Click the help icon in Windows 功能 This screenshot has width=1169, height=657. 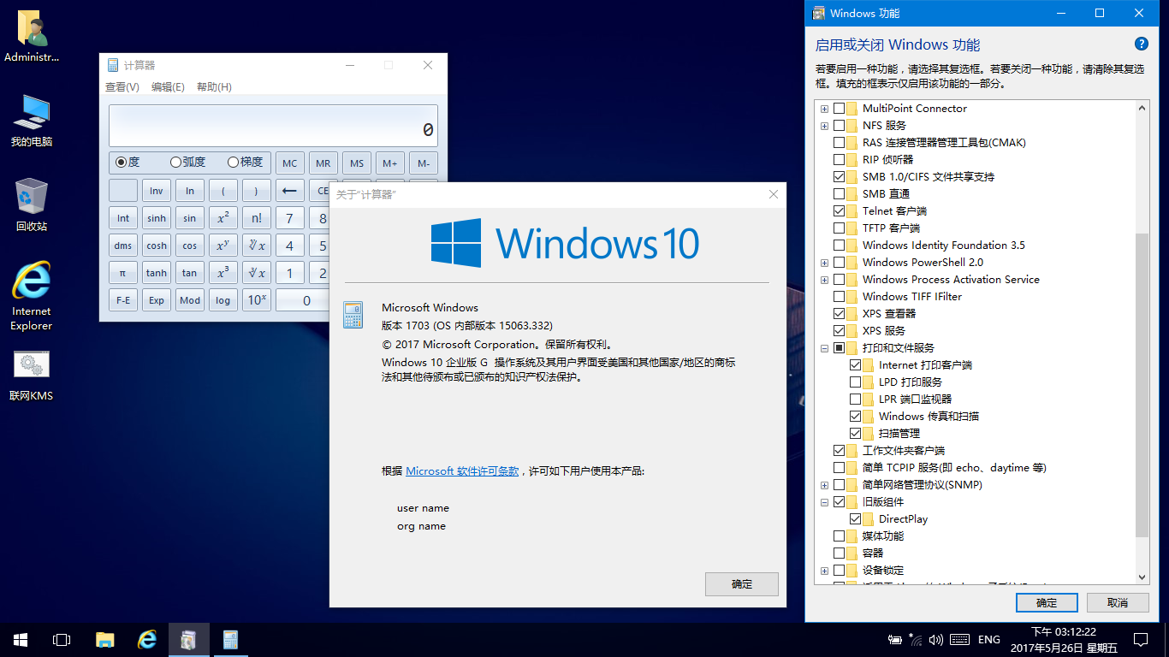[1141, 44]
